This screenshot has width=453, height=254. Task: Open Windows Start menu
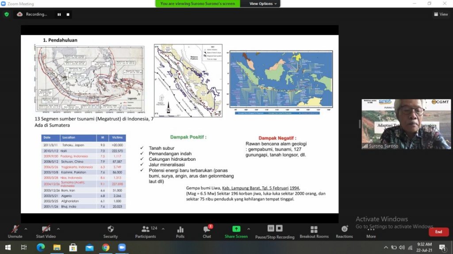(8, 247)
